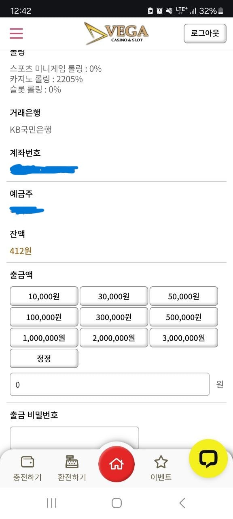The width and height of the screenshot is (233, 519).
Task: Tap the wallet icon for 충전하기
Action: click(28, 462)
